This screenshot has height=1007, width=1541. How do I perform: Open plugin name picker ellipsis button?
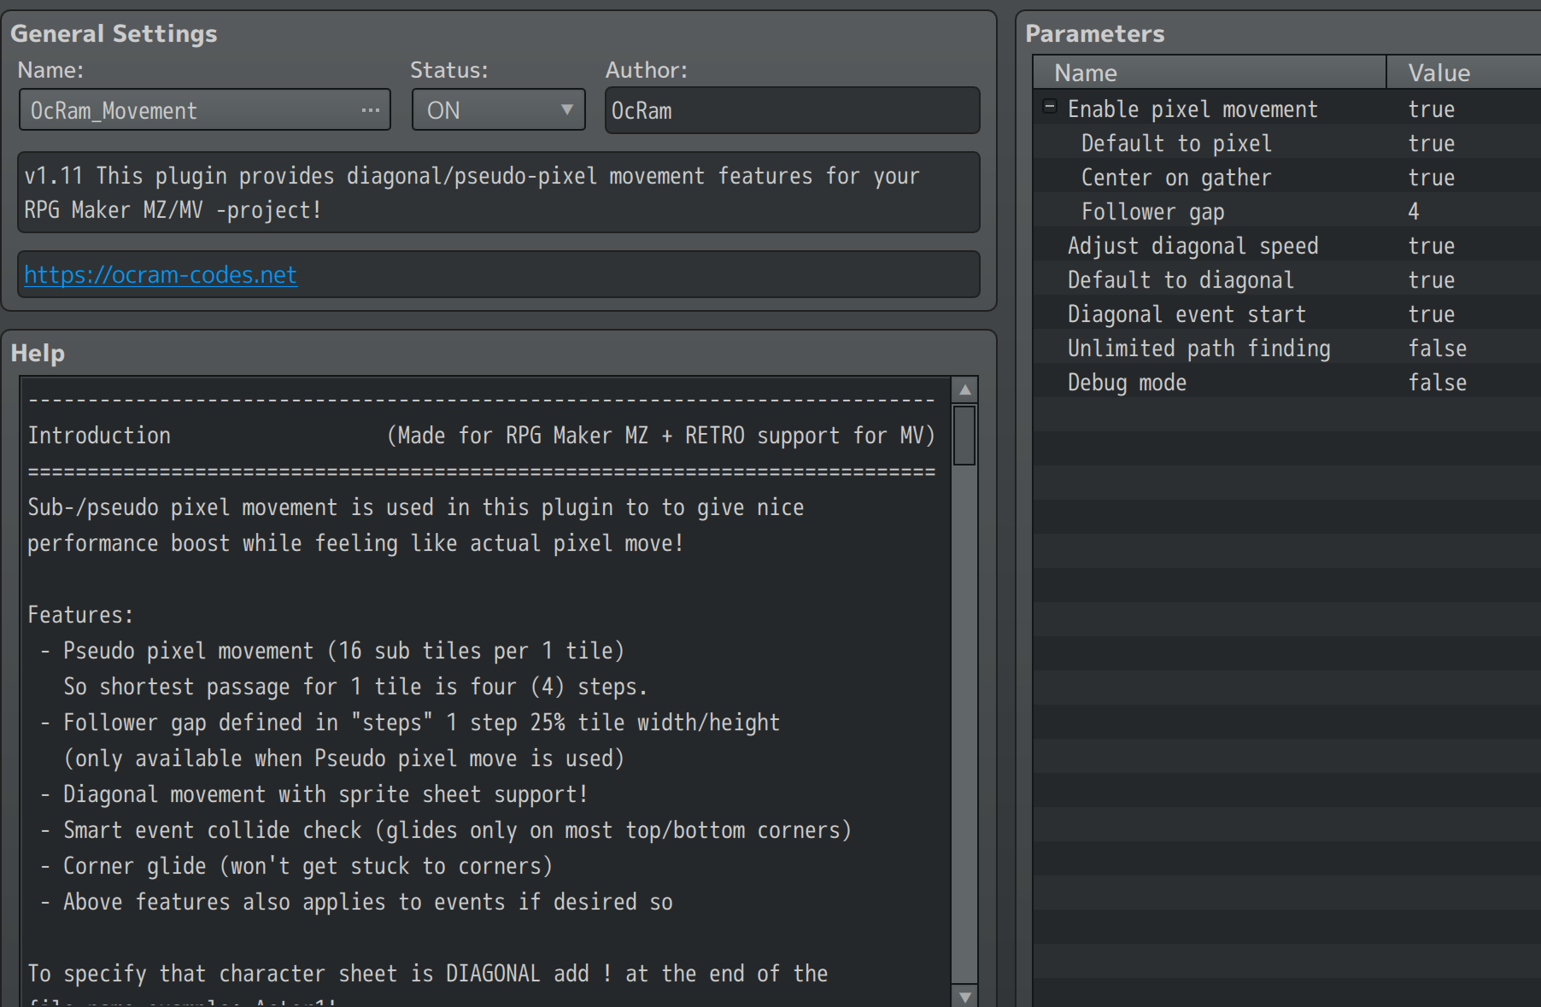pyautogui.click(x=370, y=110)
